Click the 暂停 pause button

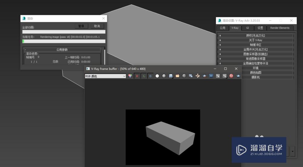pyautogui.click(x=81, y=26)
